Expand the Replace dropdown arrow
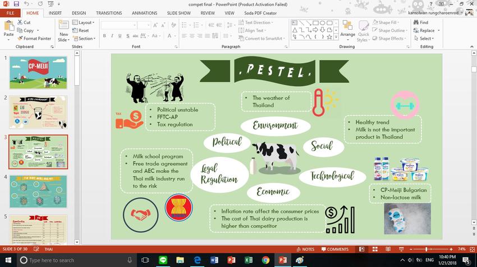This screenshot has height=267, width=477. coord(439,30)
